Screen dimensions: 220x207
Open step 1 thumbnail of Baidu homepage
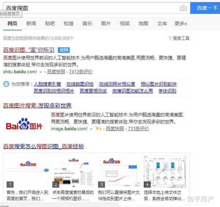[x=27, y=172]
